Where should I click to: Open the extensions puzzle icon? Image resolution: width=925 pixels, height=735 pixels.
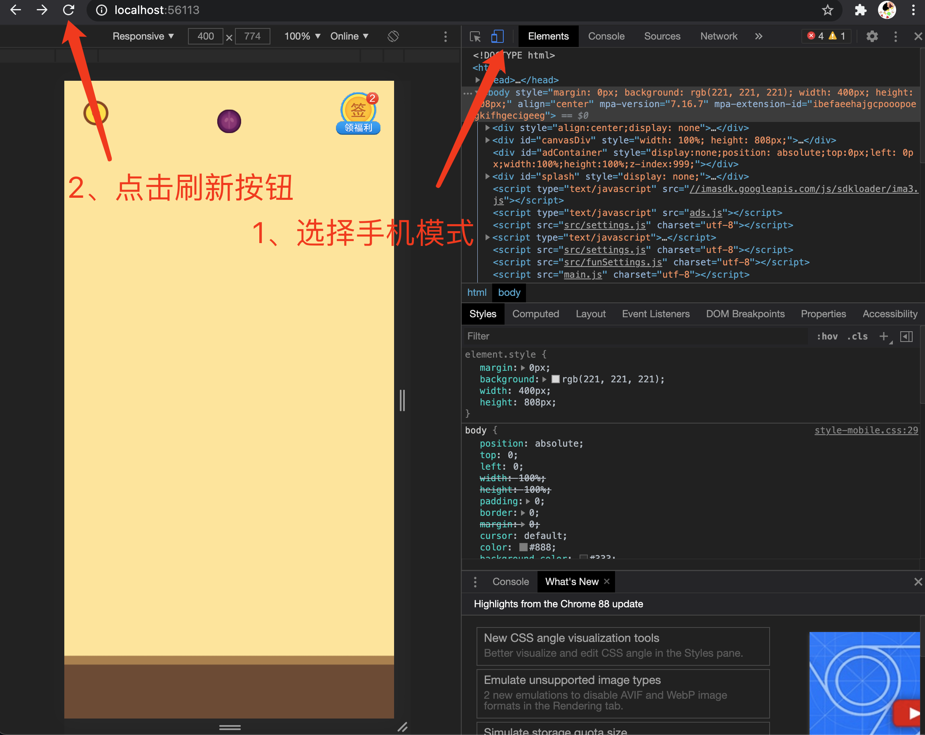click(860, 10)
